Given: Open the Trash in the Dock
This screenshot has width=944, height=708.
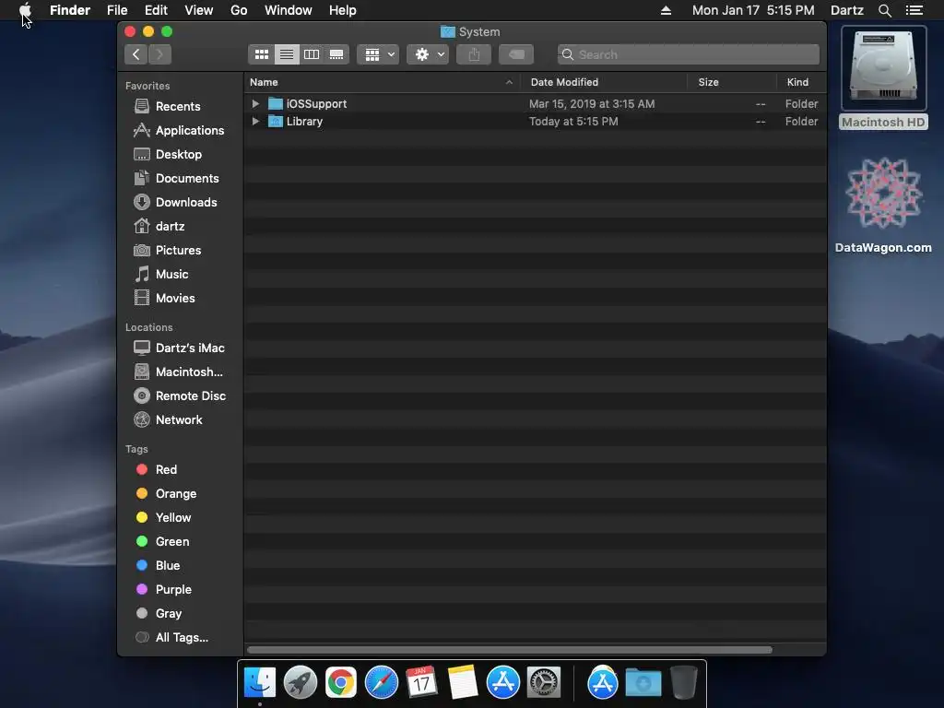Looking at the screenshot, I should [684, 682].
